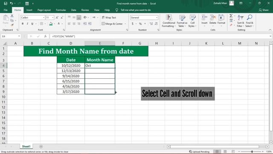Undo the last action in Quick Access
The image size is (273, 154).
pos(12,3)
